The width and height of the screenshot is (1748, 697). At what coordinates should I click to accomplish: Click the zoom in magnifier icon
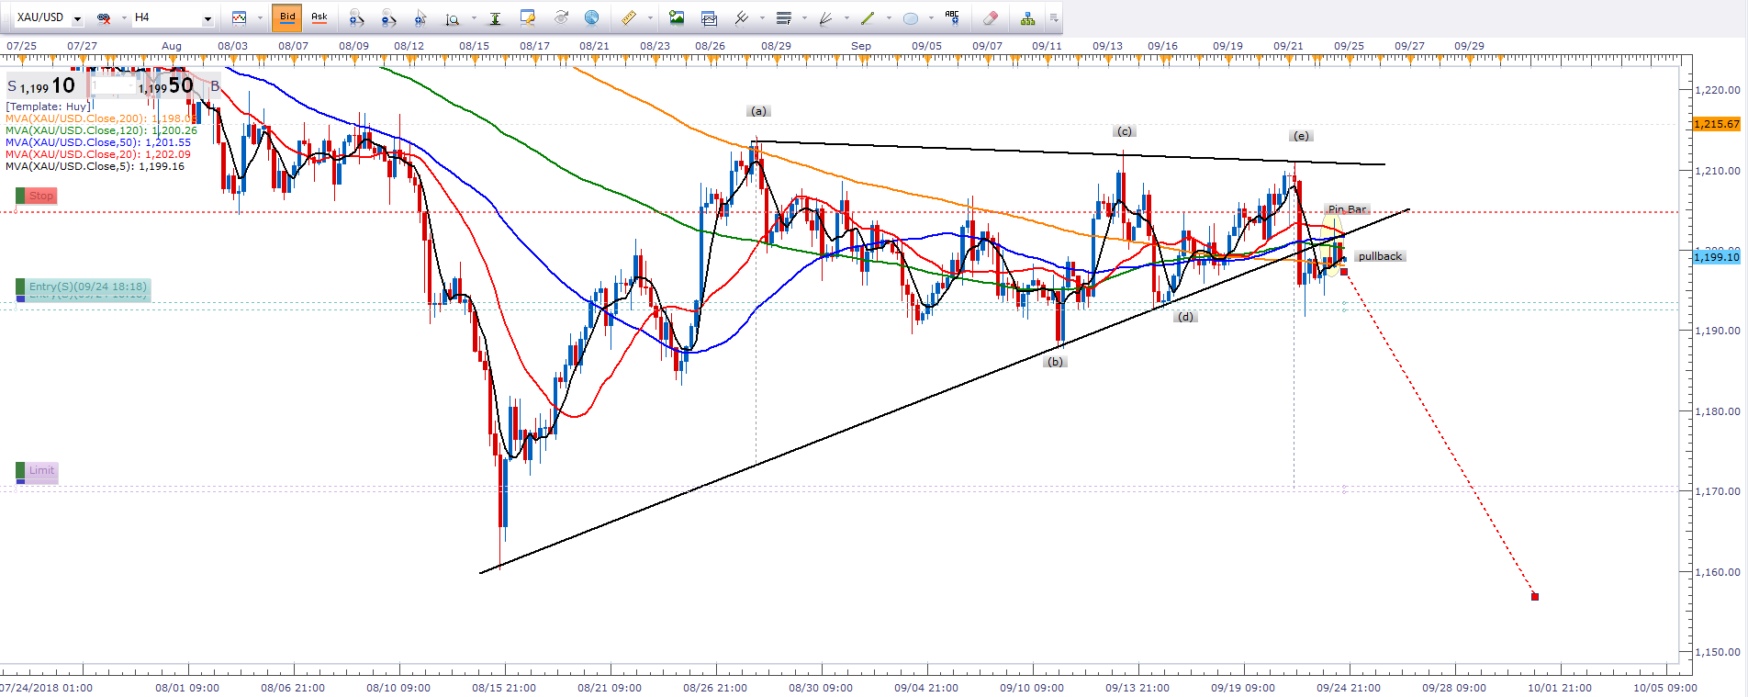pyautogui.click(x=357, y=17)
